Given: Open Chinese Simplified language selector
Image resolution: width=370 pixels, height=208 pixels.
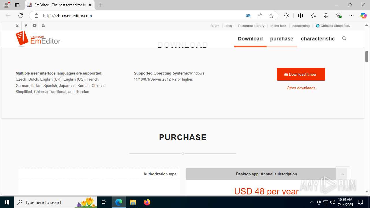Looking at the screenshot, I should pos(333,26).
